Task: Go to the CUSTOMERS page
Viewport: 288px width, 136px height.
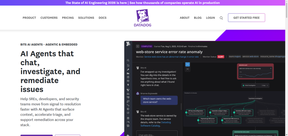Action: 49,18
